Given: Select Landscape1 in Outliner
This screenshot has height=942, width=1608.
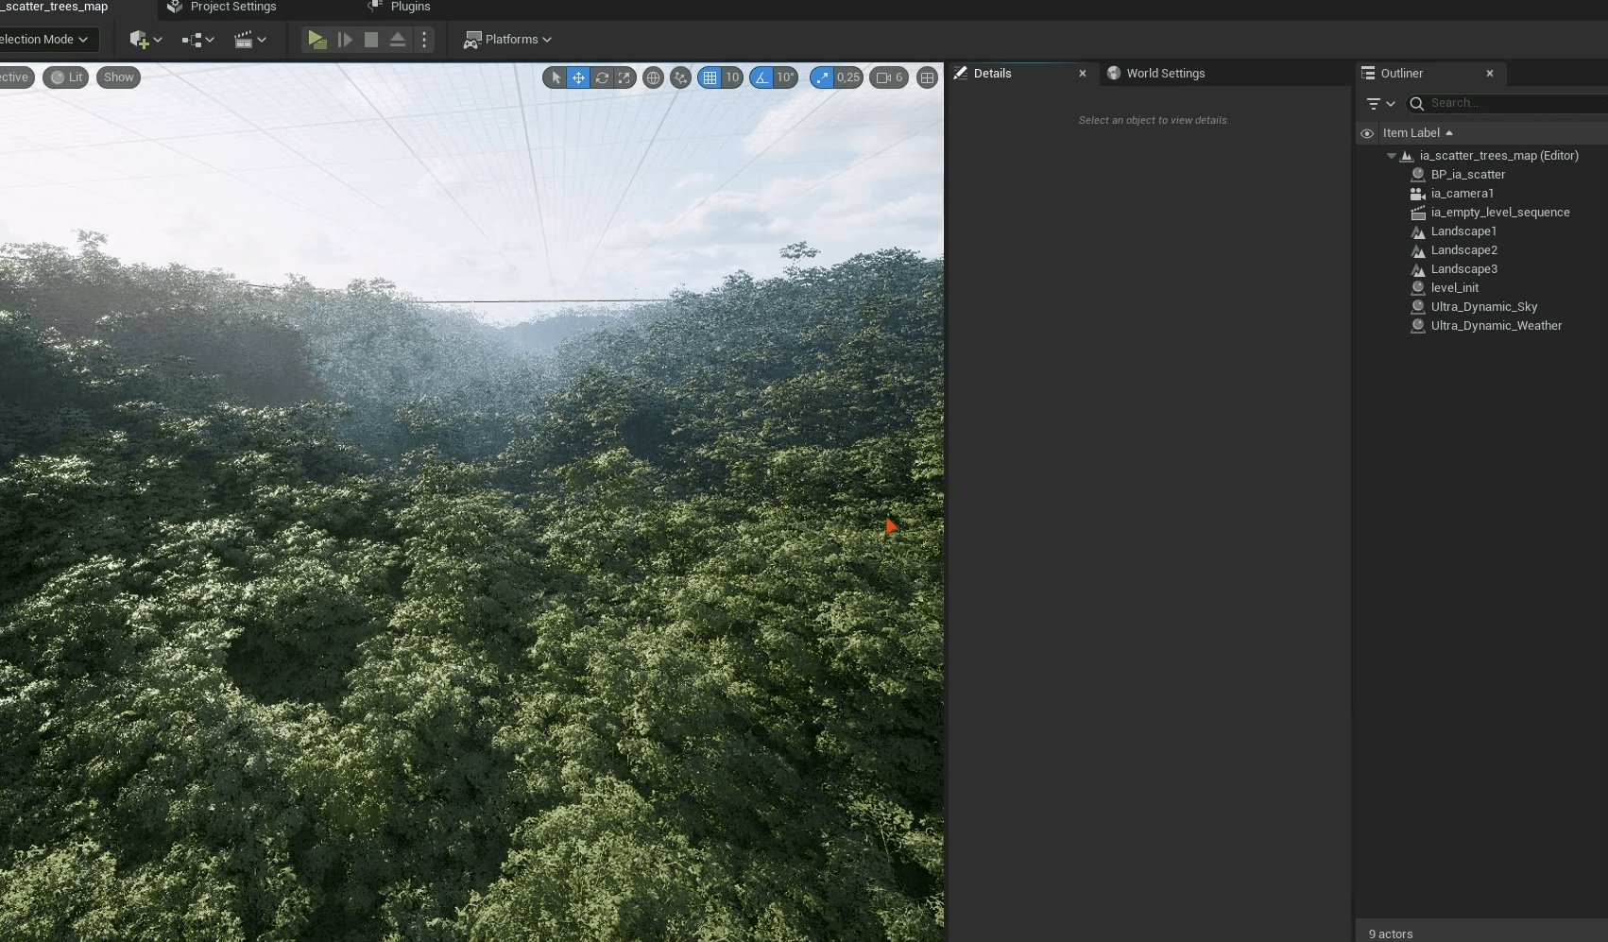Looking at the screenshot, I should click(x=1463, y=231).
